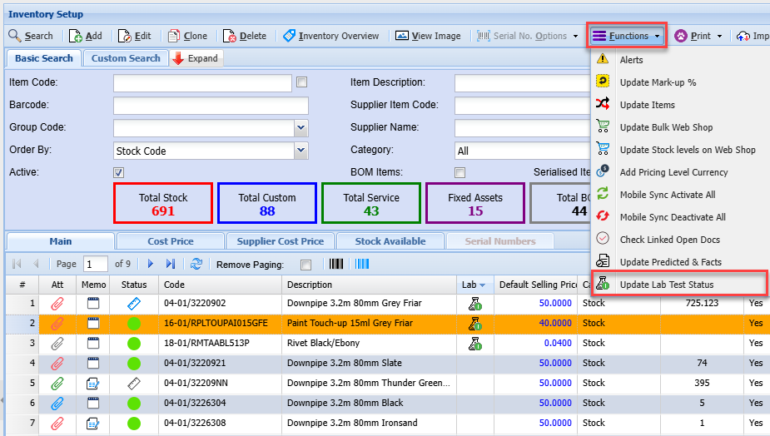Tick the Remove Paging checkbox
The height and width of the screenshot is (436, 770).
coord(306,265)
